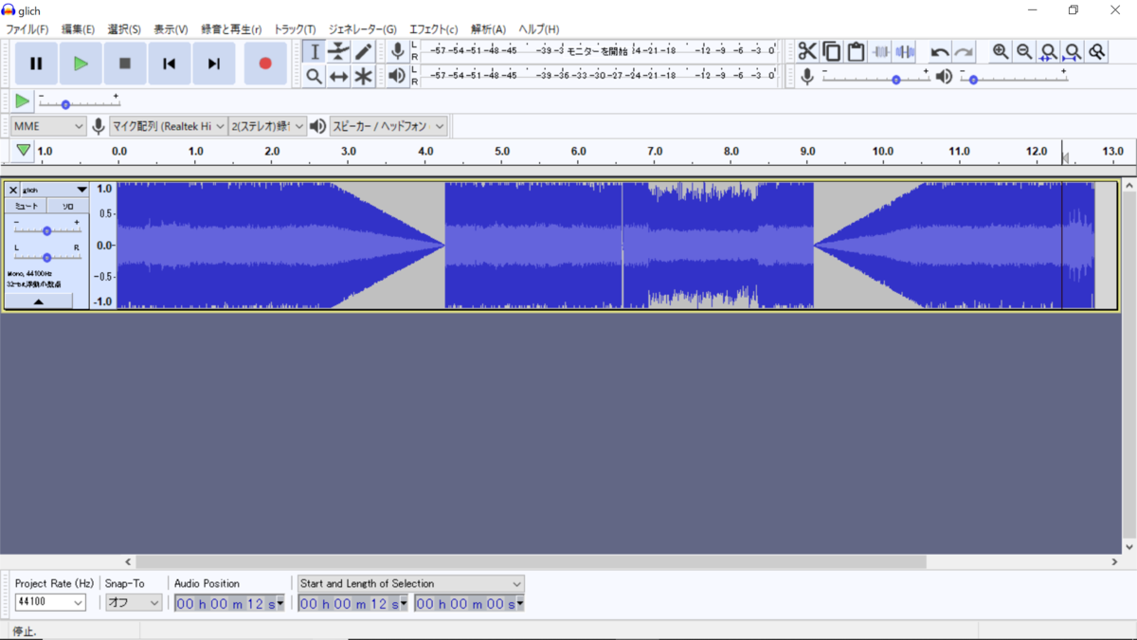Click モニターを開始 on the recording meter

pyautogui.click(x=597, y=50)
